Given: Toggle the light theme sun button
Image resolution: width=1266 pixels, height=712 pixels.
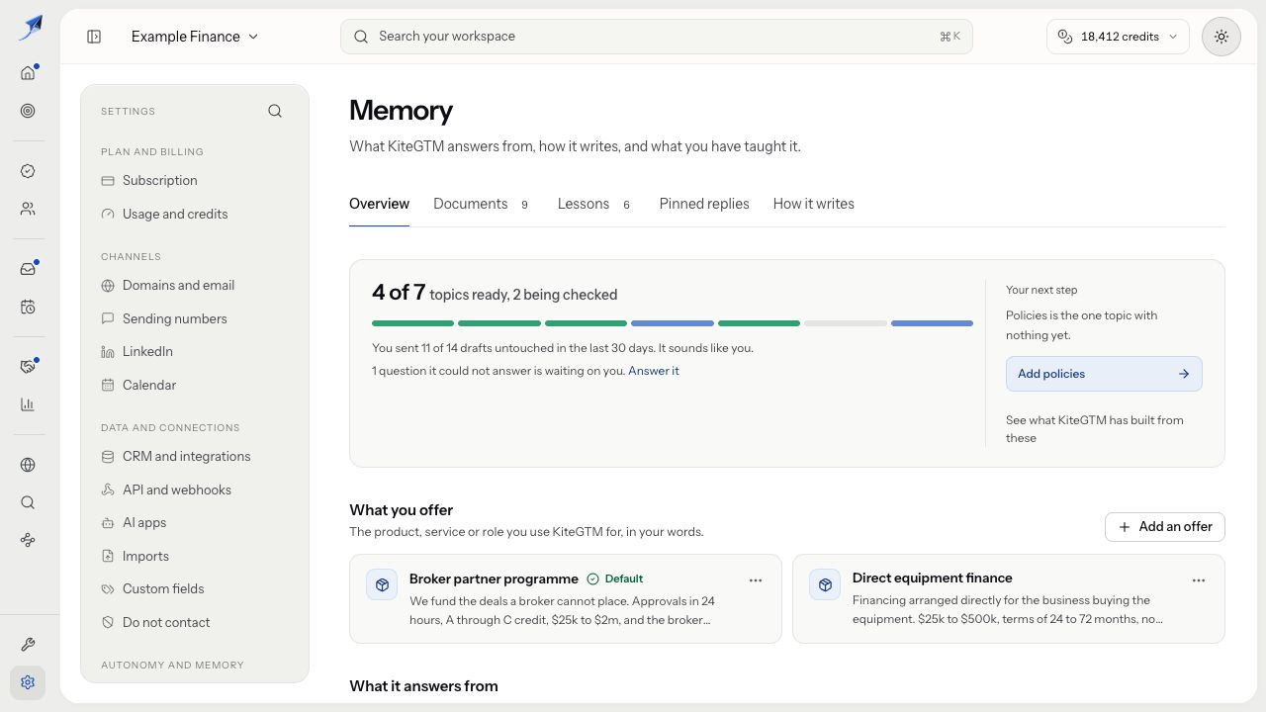Looking at the screenshot, I should pos(1221,37).
